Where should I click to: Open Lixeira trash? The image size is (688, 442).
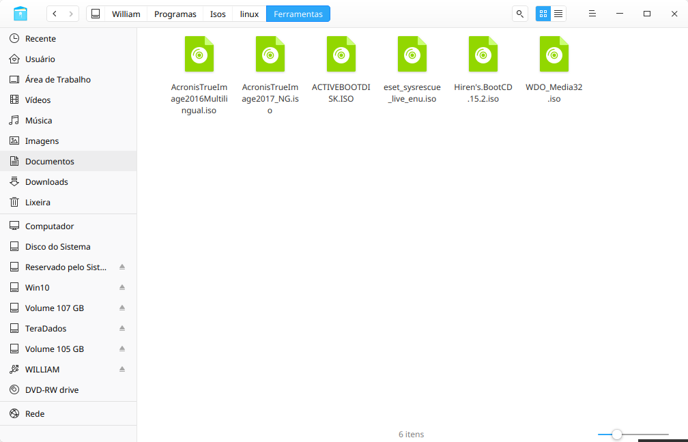pyautogui.click(x=68, y=202)
